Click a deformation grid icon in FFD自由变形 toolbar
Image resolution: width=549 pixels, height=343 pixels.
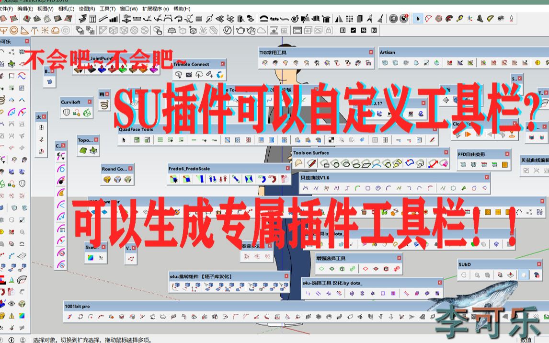[464, 163]
